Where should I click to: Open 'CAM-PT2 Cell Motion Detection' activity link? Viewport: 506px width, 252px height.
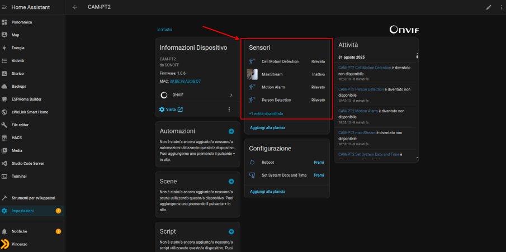point(365,68)
